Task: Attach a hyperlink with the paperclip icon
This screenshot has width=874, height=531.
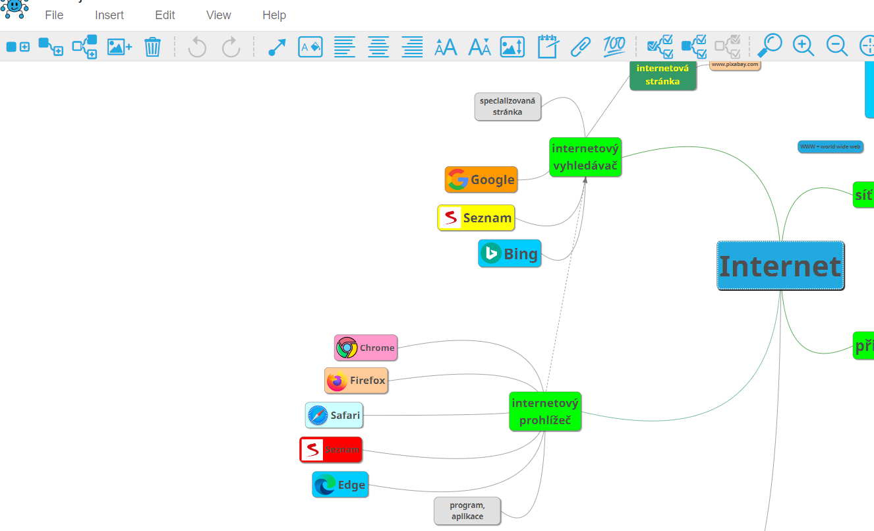Action: (581, 47)
